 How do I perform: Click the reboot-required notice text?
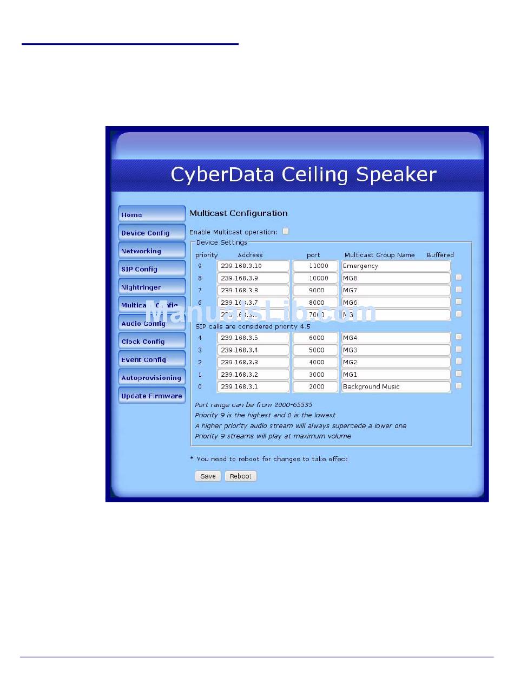(x=269, y=459)
